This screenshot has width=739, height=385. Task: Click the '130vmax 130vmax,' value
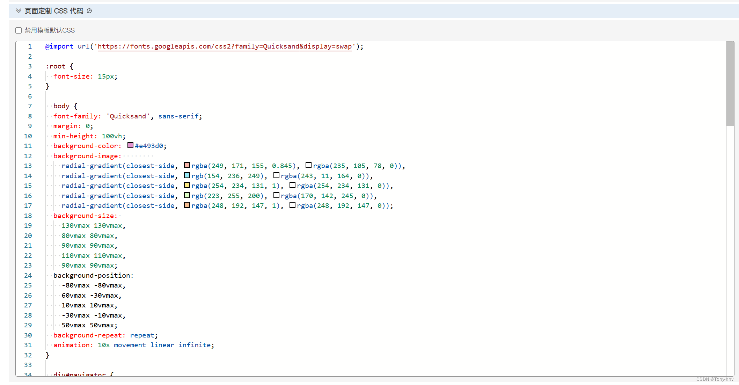[x=94, y=226]
